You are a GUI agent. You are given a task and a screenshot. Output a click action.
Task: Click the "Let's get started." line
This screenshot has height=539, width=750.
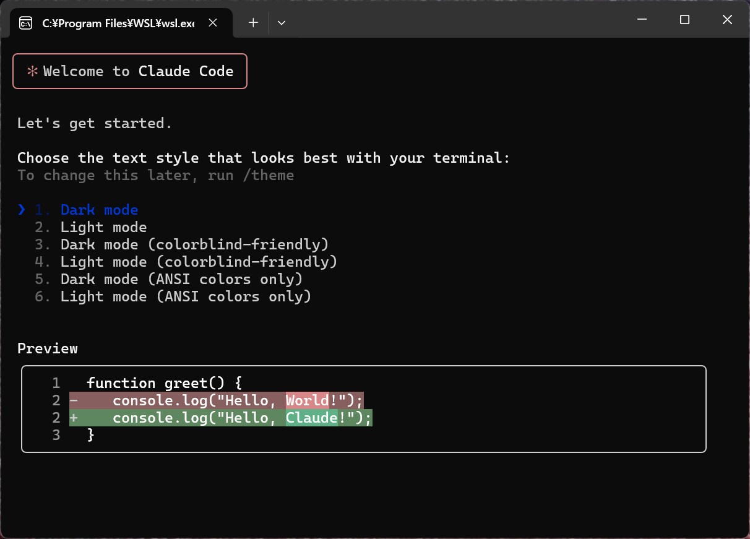[x=95, y=123]
